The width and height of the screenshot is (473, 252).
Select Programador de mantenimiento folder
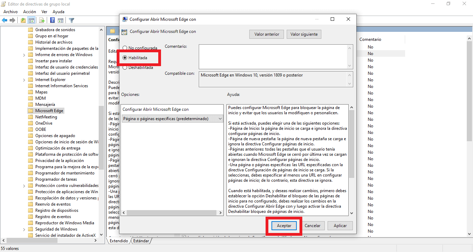[x=65, y=173]
